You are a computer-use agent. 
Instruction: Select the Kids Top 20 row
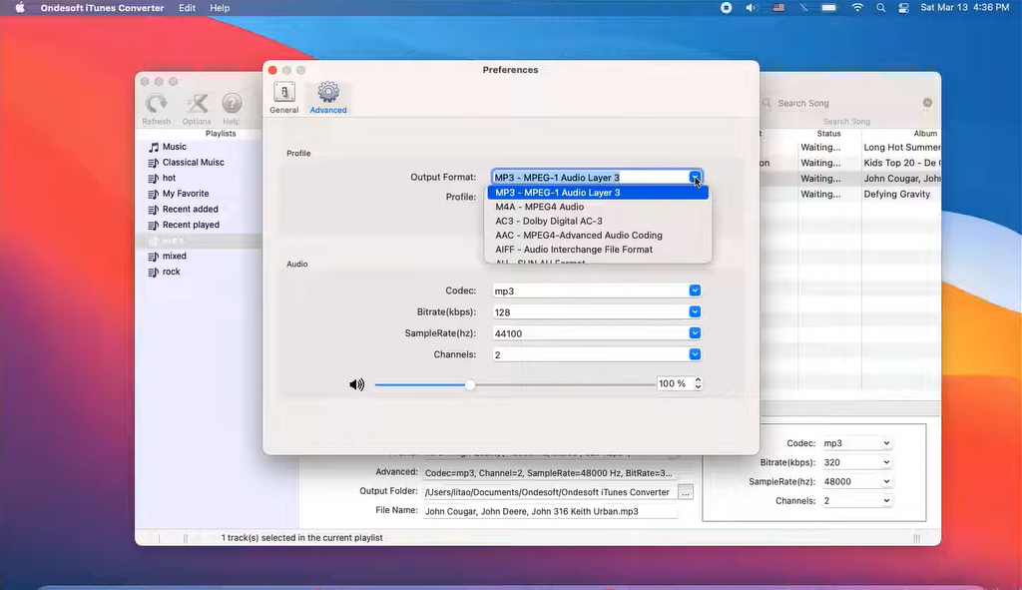tap(902, 163)
